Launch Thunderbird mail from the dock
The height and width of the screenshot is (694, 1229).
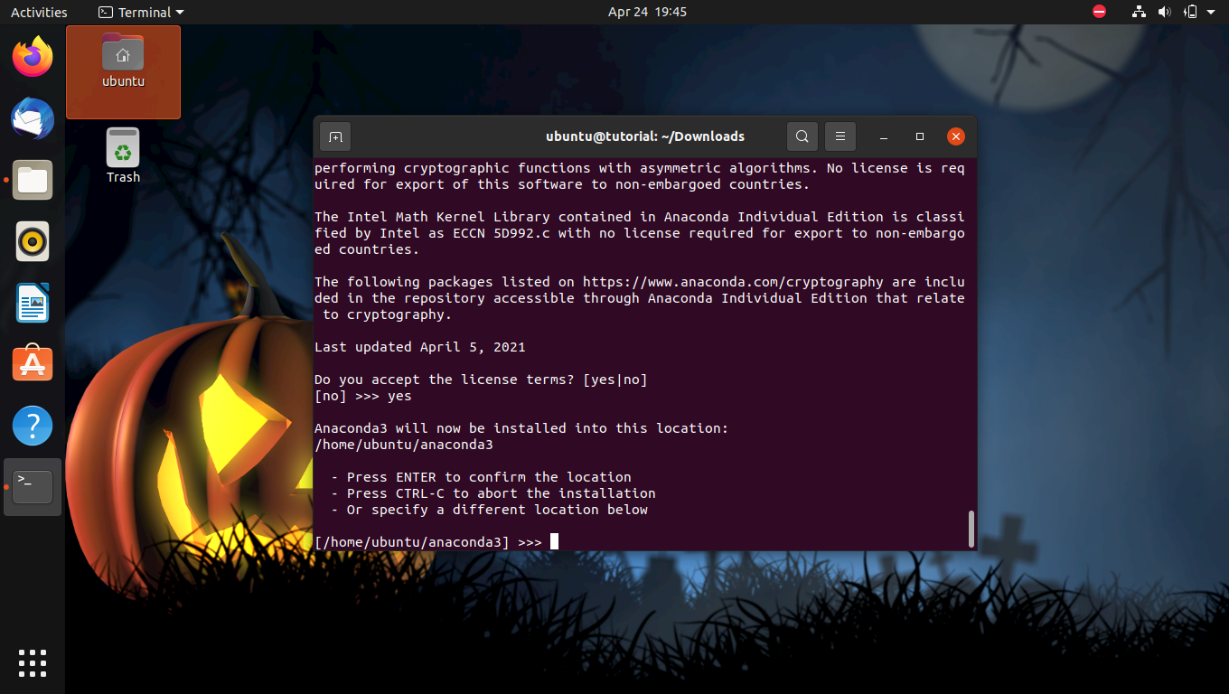pos(33,118)
